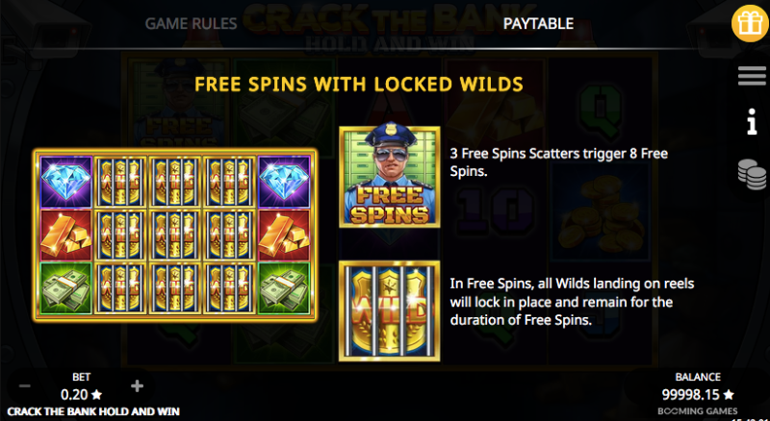Click the bottom-right cash stack symbol
Viewport: 770px width, 421px height.
point(284,288)
